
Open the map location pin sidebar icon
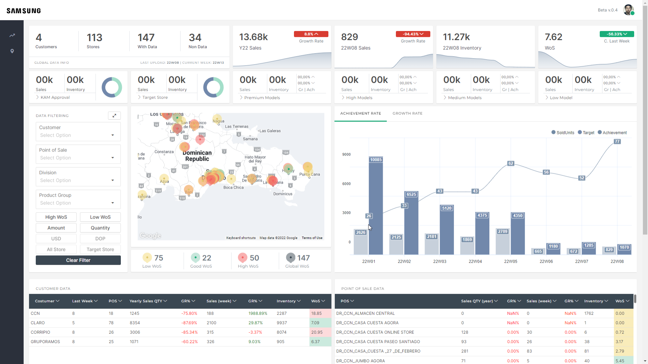12,51
